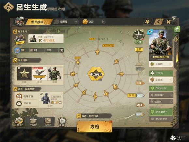This screenshot has height=142, width=189.
Task: Click the gold coin currency icon
Action: click(x=85, y=22)
